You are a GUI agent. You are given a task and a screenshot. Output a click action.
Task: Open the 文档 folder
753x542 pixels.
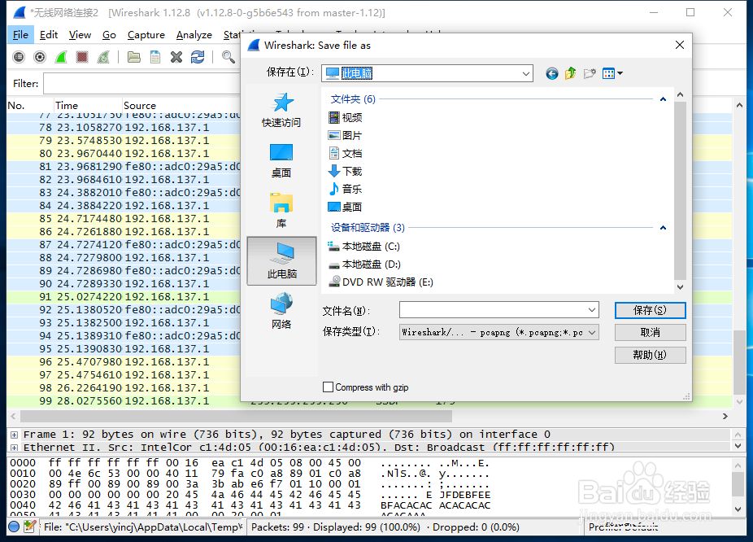(x=346, y=153)
